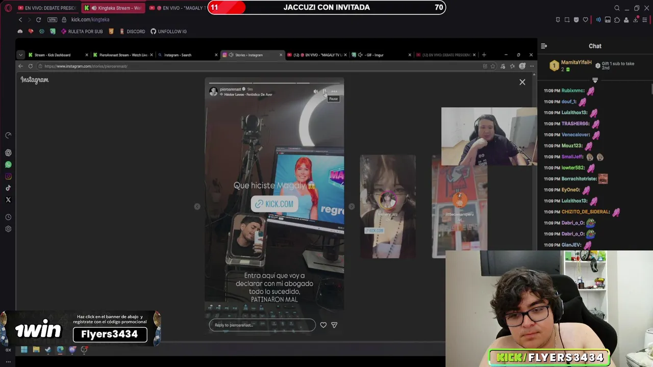This screenshot has width=653, height=367.
Task: Open the Opera browser menu icon
Action: (8, 8)
